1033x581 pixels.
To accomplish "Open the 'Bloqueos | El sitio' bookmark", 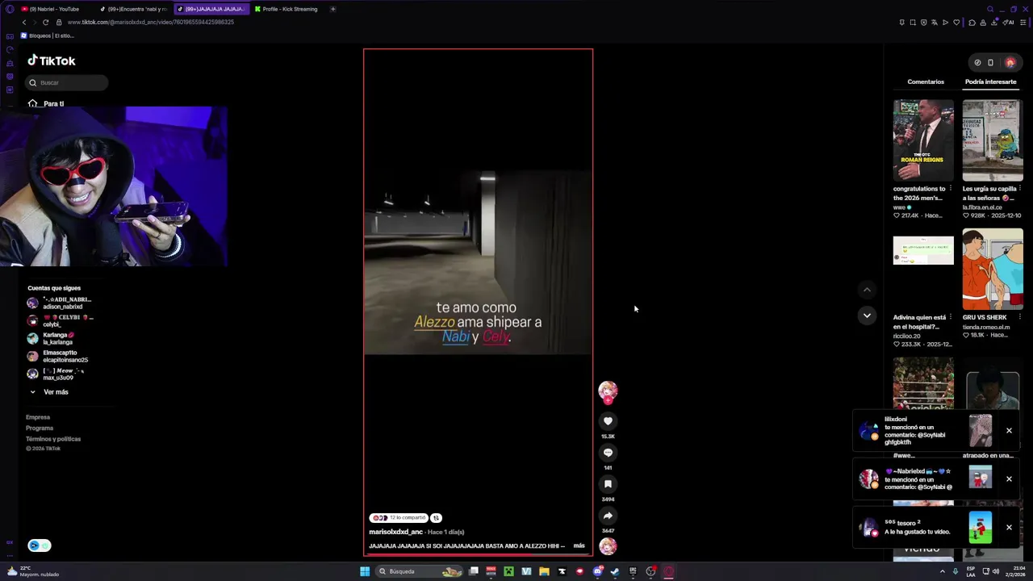I will click(48, 36).
